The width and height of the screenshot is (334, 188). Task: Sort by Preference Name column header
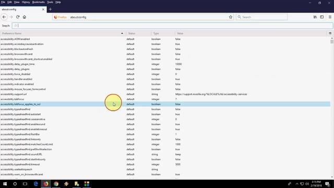click(x=63, y=33)
